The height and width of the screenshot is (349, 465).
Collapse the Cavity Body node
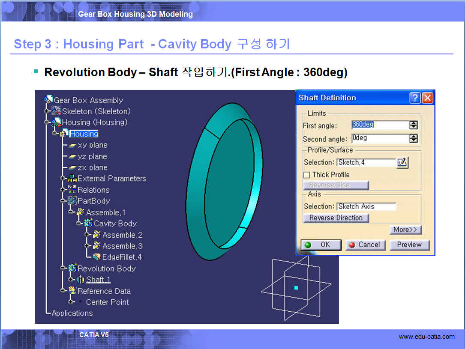click(x=78, y=224)
